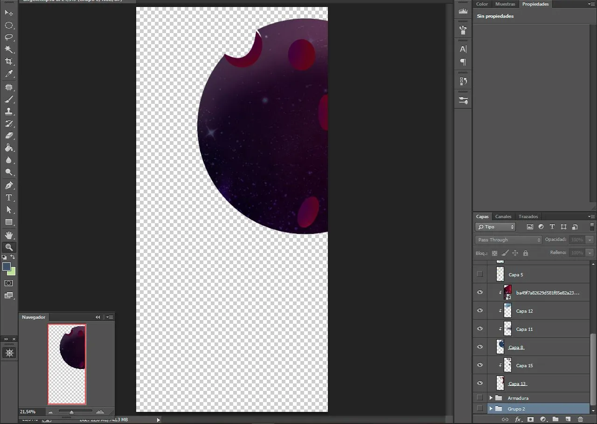597x424 pixels.
Task: Select the Lasso tool
Action: click(9, 37)
